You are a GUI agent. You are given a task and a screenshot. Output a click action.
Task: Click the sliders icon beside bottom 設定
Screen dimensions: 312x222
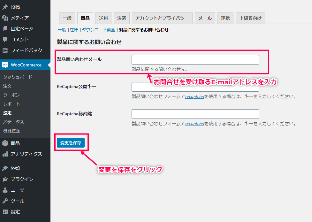pyautogui.click(x=5, y=212)
